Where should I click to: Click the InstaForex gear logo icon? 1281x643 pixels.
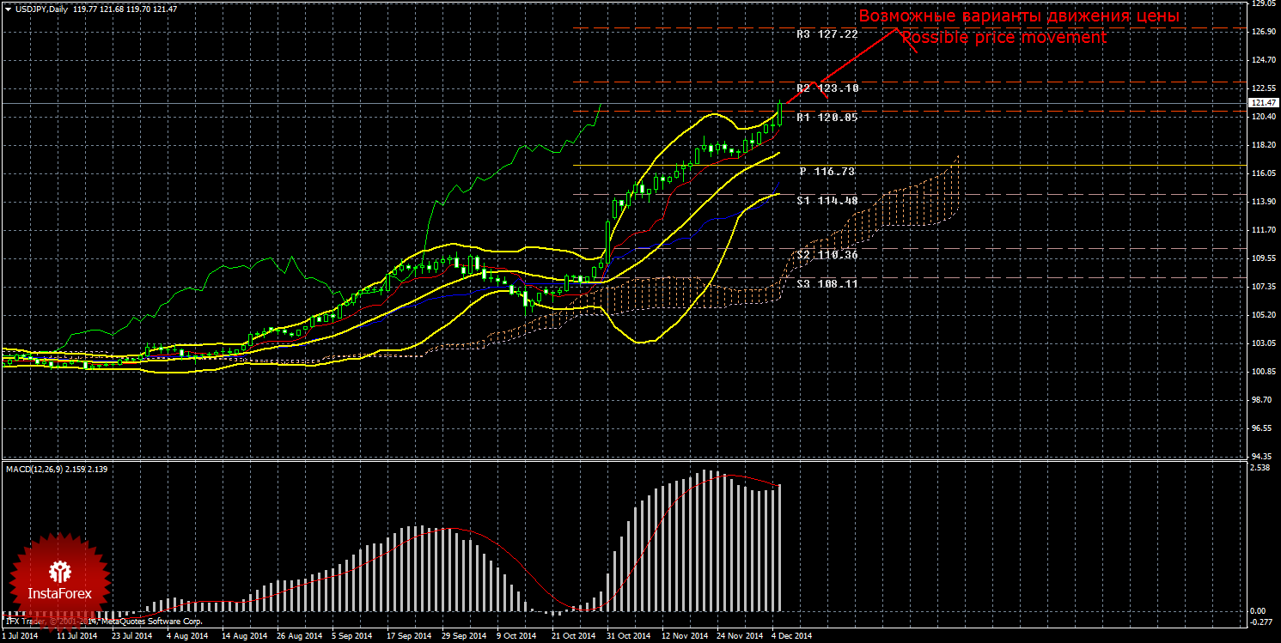point(59,570)
